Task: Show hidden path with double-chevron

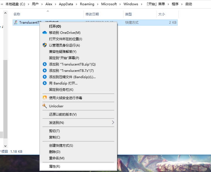Action: tap(2, 4)
